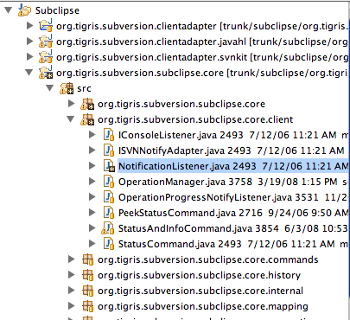Select PeekStatusCommand.java 2716 row

tap(232, 213)
